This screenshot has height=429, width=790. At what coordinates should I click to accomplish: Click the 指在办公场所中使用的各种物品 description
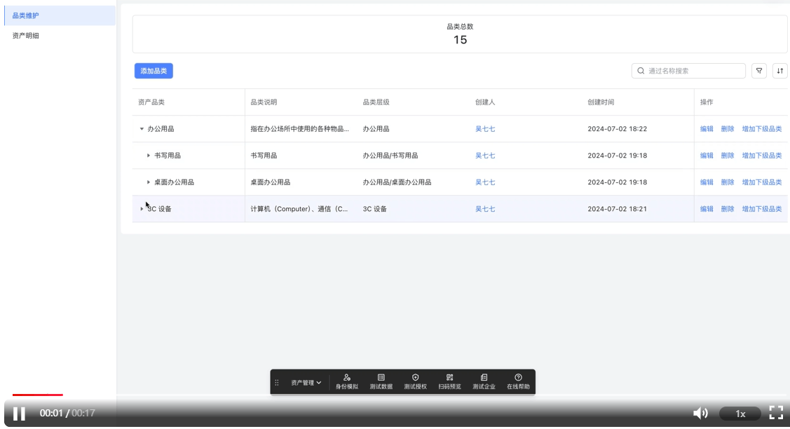[300, 128]
